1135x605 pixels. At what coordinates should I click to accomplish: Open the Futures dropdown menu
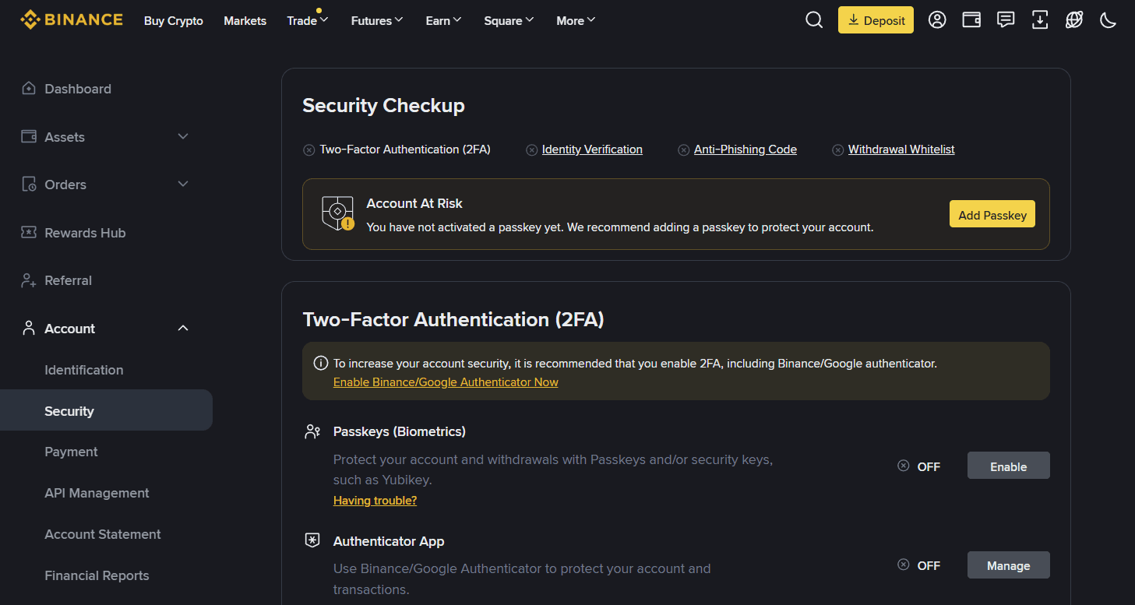(377, 21)
